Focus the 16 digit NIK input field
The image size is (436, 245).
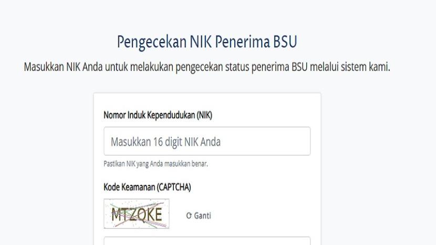click(207, 141)
